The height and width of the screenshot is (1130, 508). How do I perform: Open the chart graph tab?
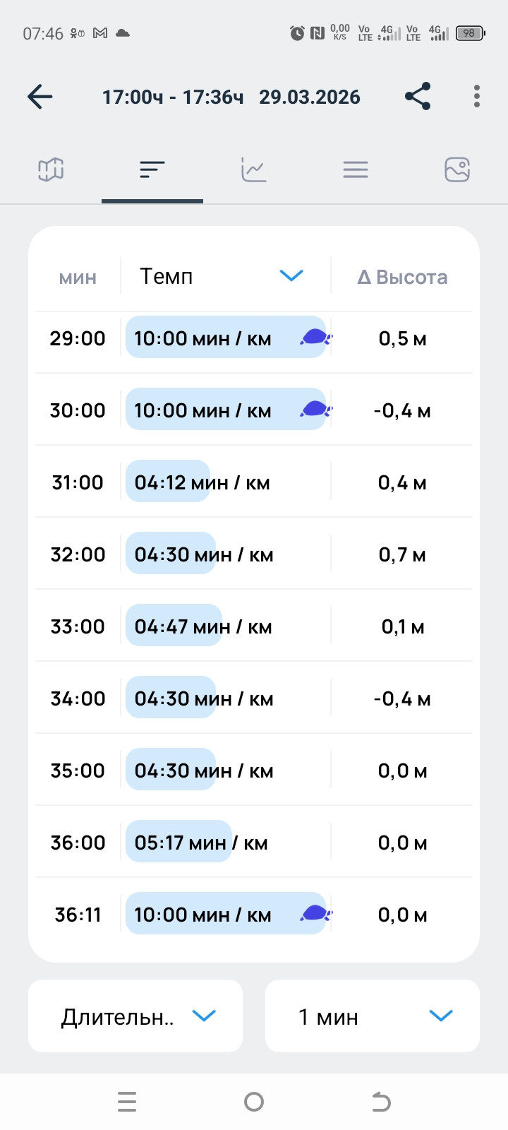[x=254, y=169]
